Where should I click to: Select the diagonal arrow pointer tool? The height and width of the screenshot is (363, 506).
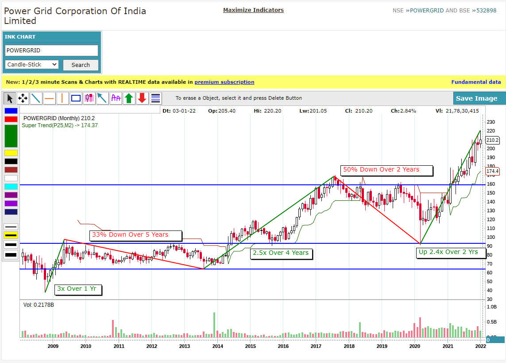click(x=102, y=98)
